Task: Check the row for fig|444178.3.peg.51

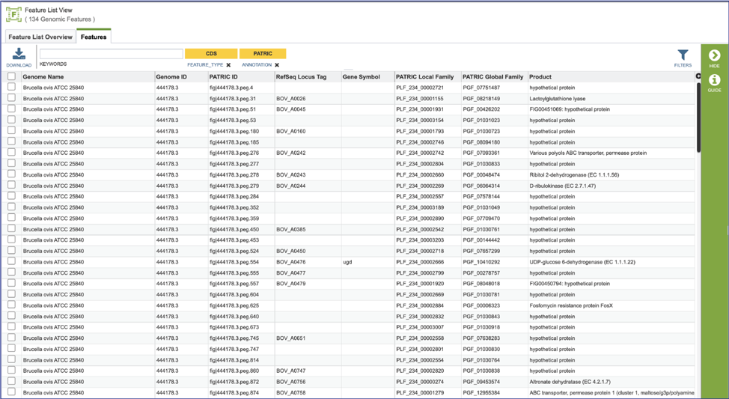Action: (x=12, y=109)
